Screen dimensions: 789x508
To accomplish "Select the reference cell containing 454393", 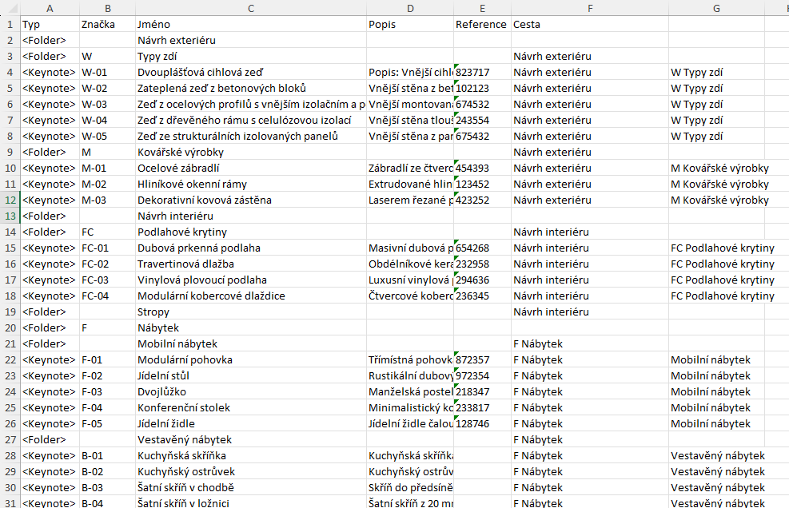I will (x=482, y=168).
